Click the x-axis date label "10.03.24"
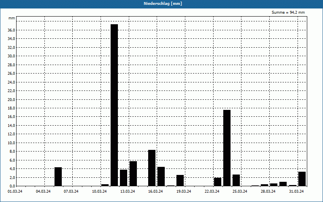Viewport: 323px width, 202px height. point(99,191)
